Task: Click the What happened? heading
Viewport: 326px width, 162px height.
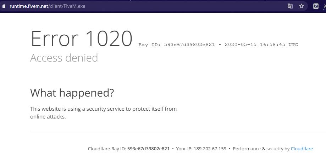Action: (72, 93)
